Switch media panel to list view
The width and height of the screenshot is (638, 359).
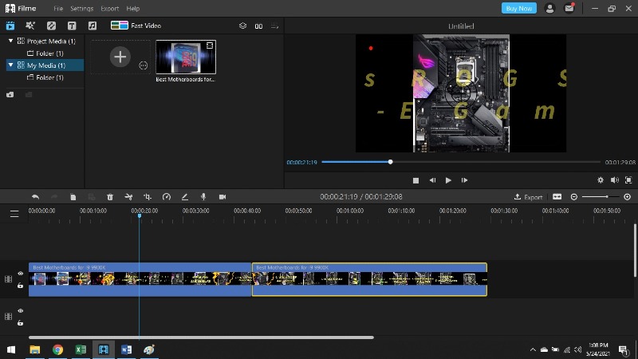point(274,26)
